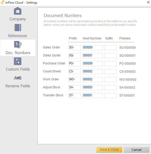Click the Document Numbers heading

tap(63, 15)
